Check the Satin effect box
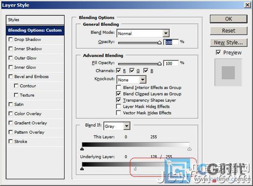This screenshot has width=253, height=186. click(11, 104)
